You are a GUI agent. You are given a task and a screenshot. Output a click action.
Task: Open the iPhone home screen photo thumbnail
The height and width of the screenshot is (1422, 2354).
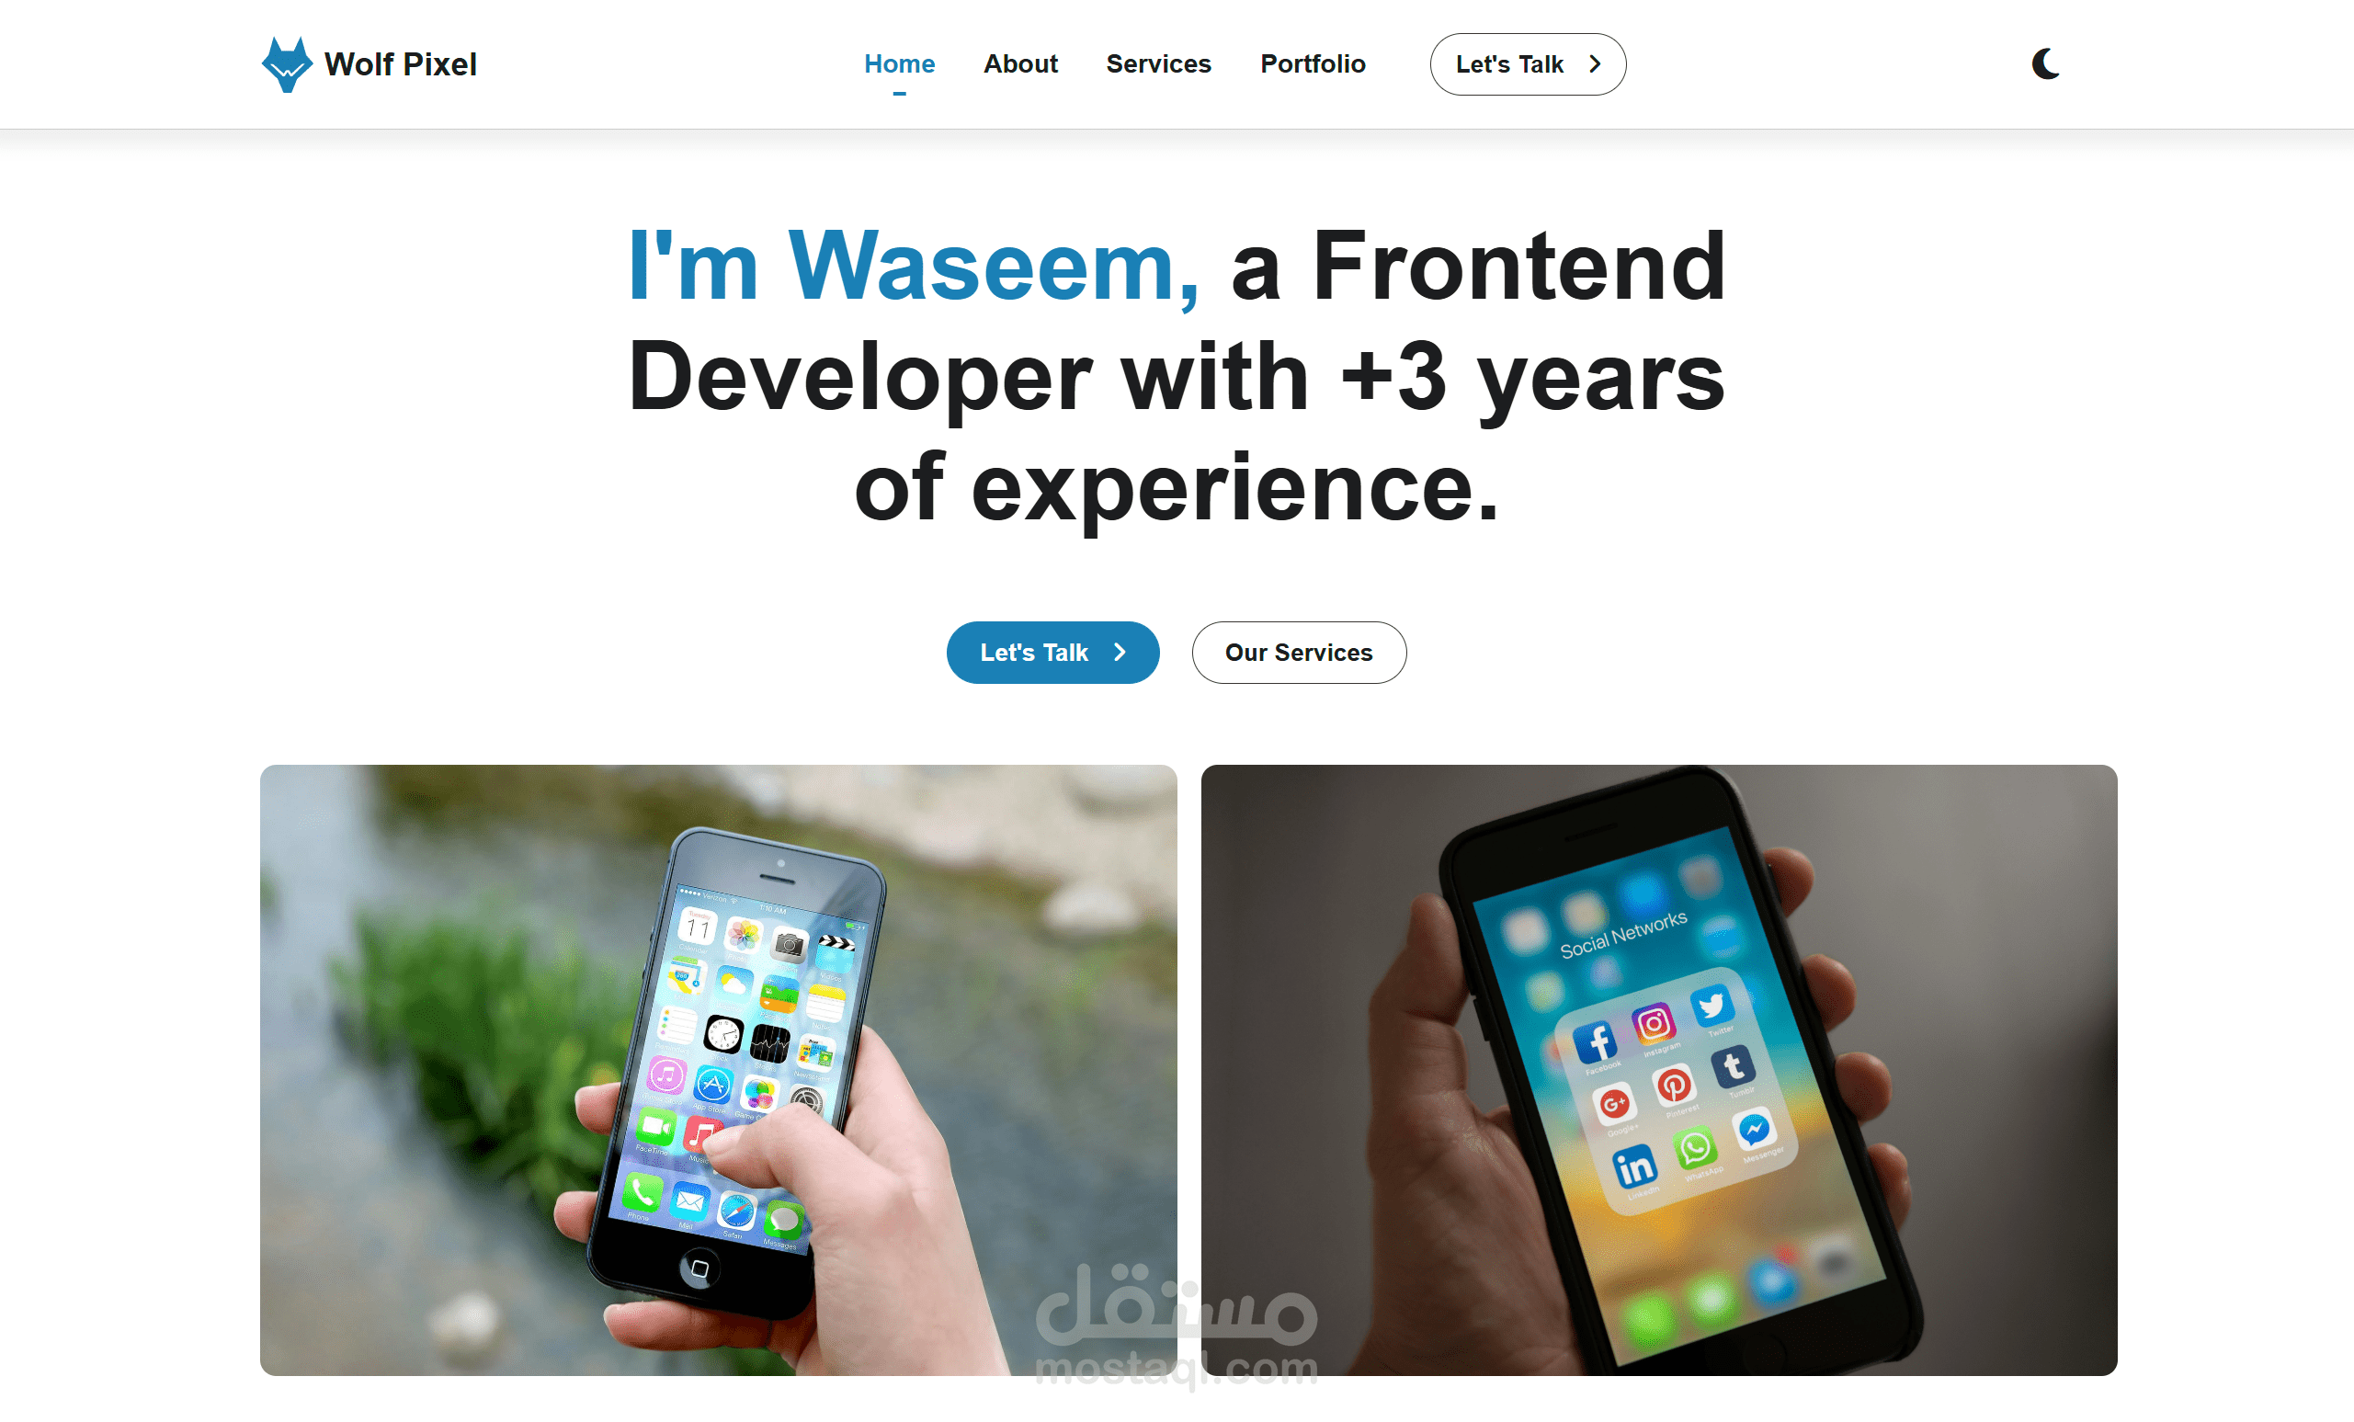point(718,1069)
